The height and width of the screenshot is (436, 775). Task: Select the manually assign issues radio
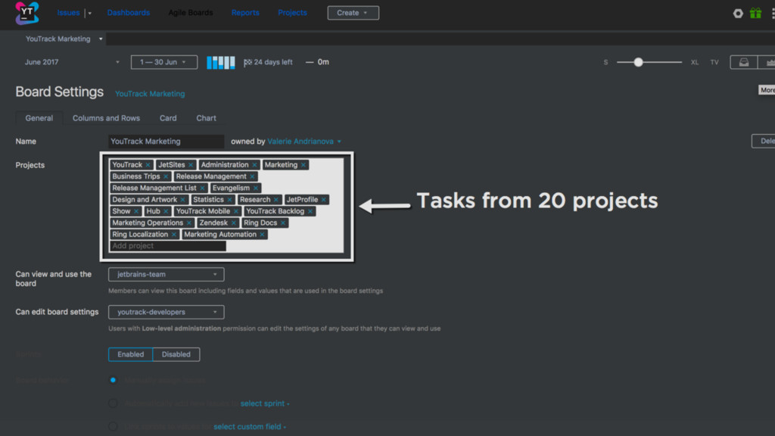click(114, 380)
